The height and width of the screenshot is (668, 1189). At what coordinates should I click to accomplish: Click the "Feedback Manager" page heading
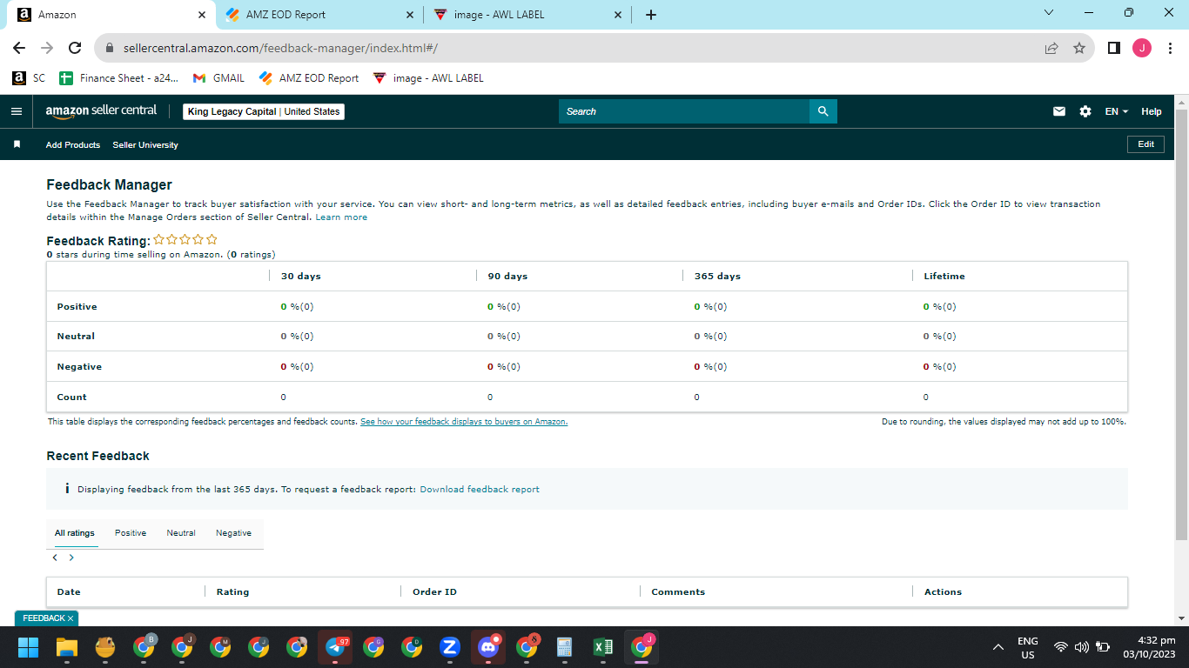pos(109,184)
